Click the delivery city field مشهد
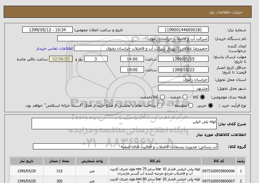The image size is (259, 183). [x=183, y=88]
